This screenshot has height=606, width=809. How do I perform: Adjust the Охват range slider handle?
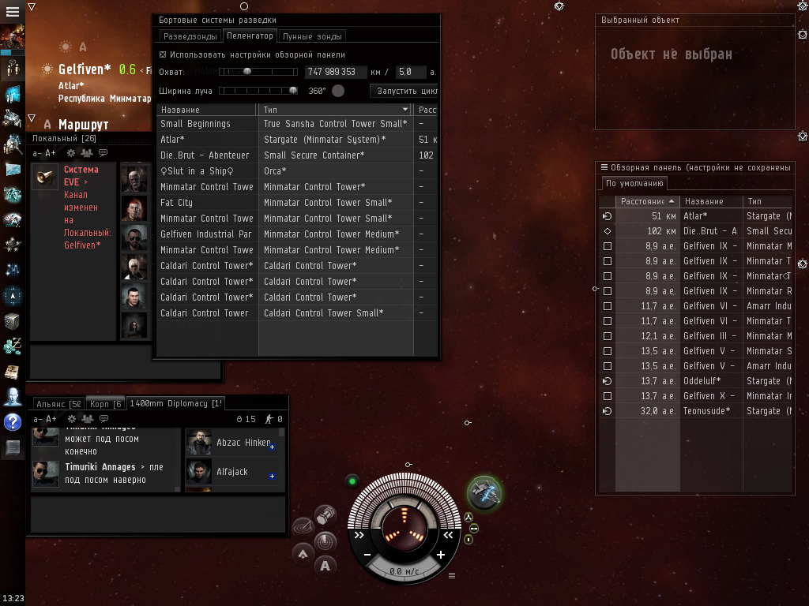[x=247, y=72]
